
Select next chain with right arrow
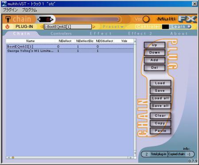point(51,20)
